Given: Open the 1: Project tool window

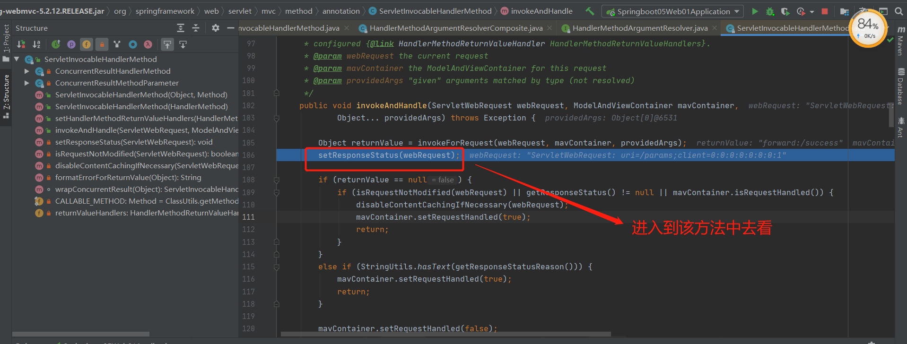Looking at the screenshot, I should [6, 43].
